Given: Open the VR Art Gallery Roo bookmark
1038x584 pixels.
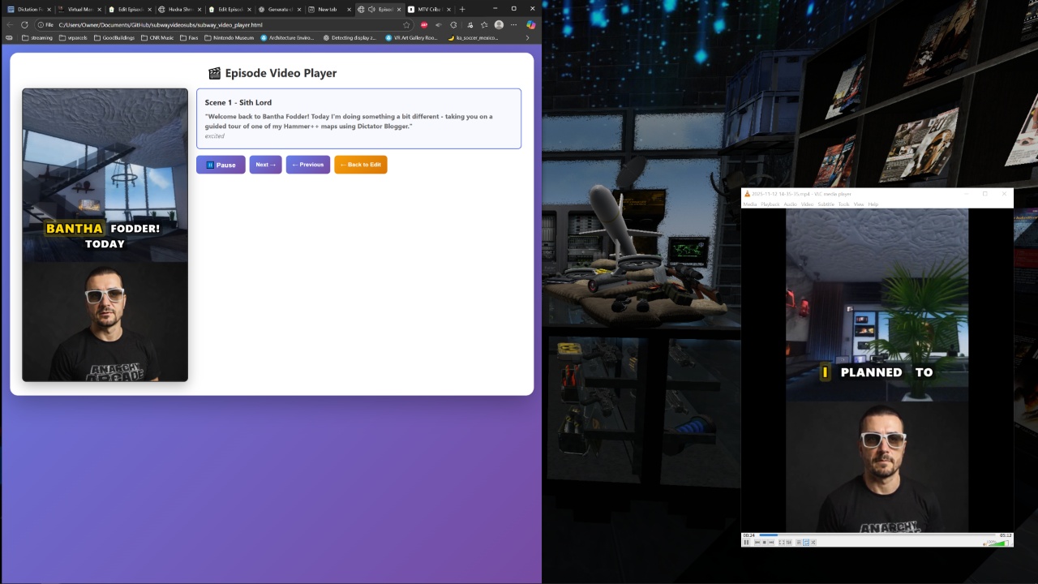Looking at the screenshot, I should pyautogui.click(x=411, y=37).
